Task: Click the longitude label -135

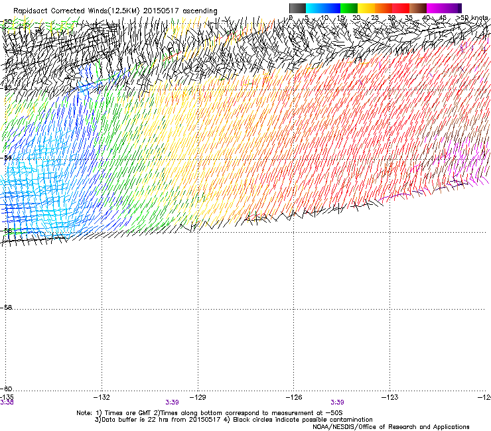Action: click(x=7, y=397)
